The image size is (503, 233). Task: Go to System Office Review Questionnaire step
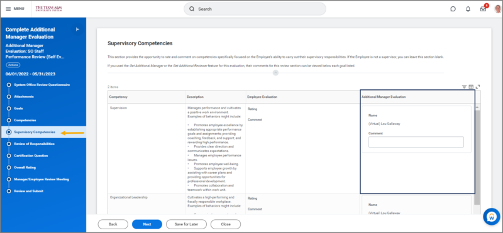[41, 85]
